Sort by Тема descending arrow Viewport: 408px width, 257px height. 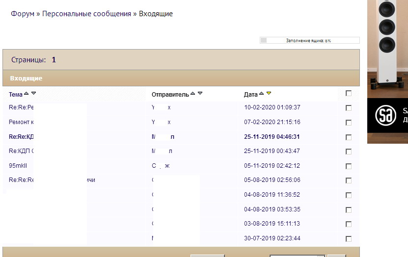[33, 93]
